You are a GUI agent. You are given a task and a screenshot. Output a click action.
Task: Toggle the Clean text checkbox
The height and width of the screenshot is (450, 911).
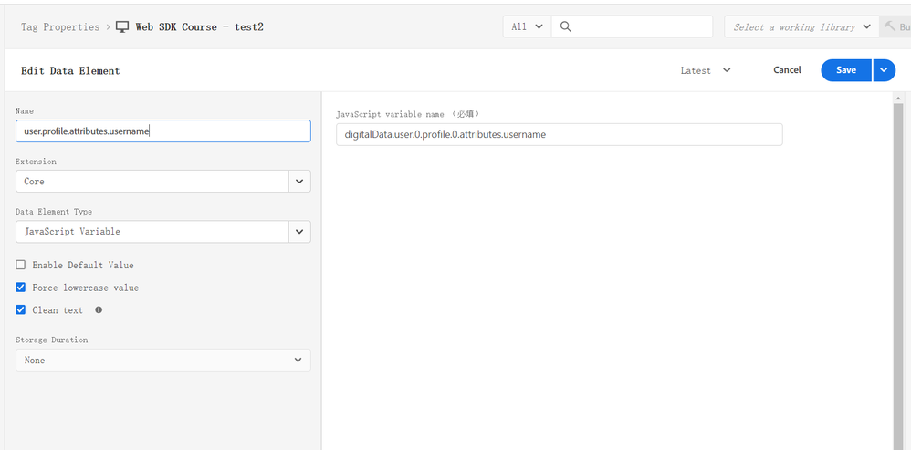[x=21, y=310]
